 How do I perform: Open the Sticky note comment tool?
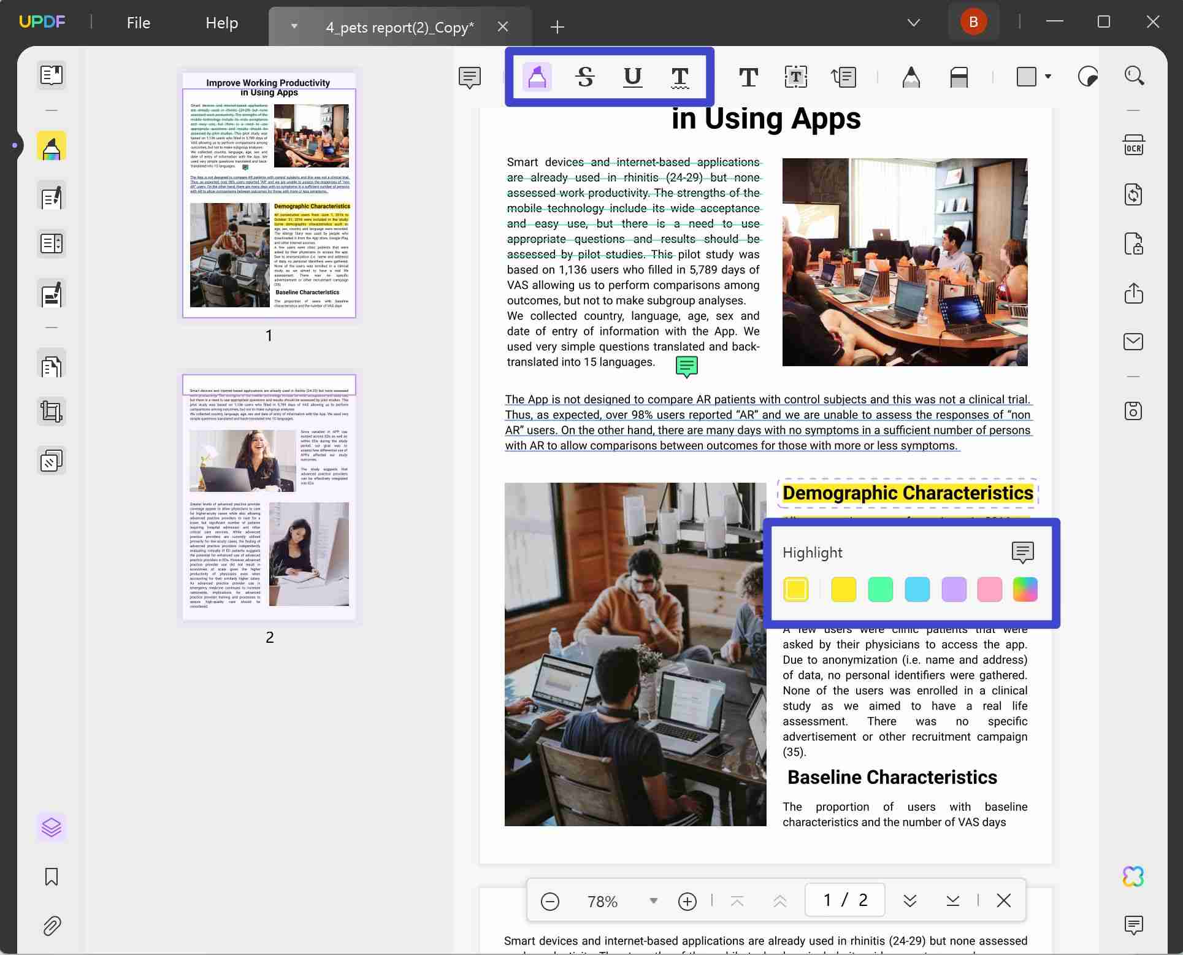(469, 77)
